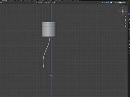Viewport: 130px width, 97px height.
Task: Click the zoom view magnifier icon
Action: 125,17
